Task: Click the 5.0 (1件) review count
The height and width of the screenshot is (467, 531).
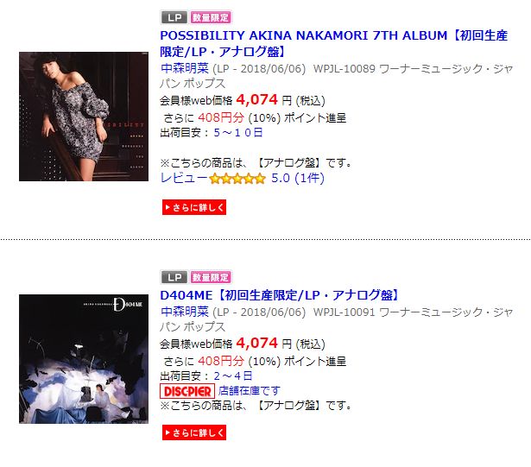Action: point(298,178)
